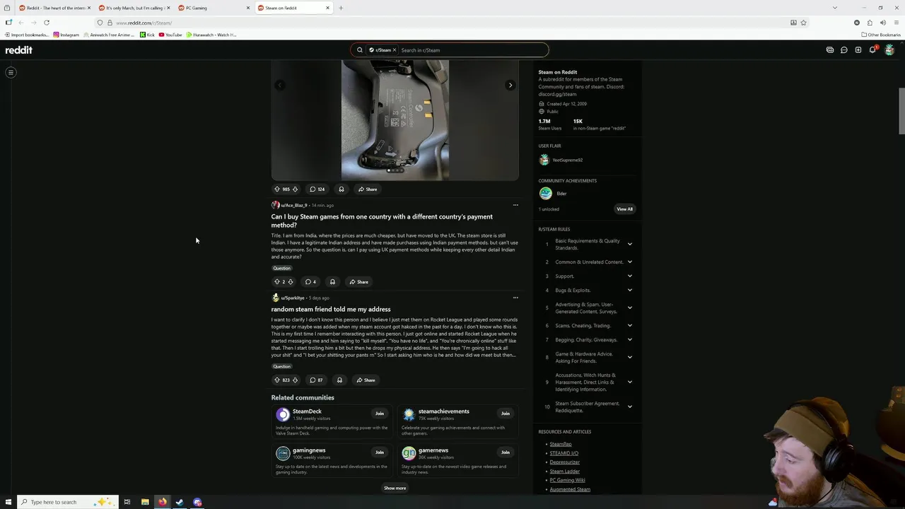Click the Windows Start button
905x509 pixels.
point(7,502)
